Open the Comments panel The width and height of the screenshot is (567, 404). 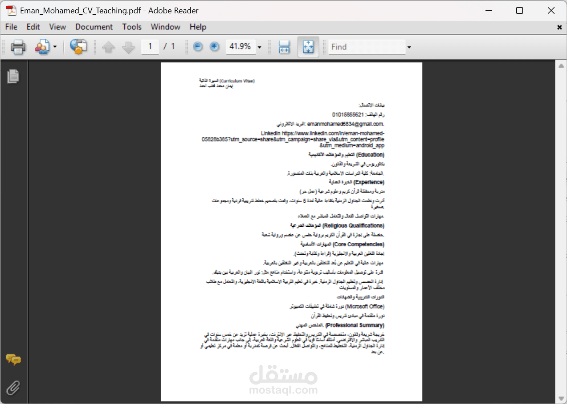tap(13, 359)
